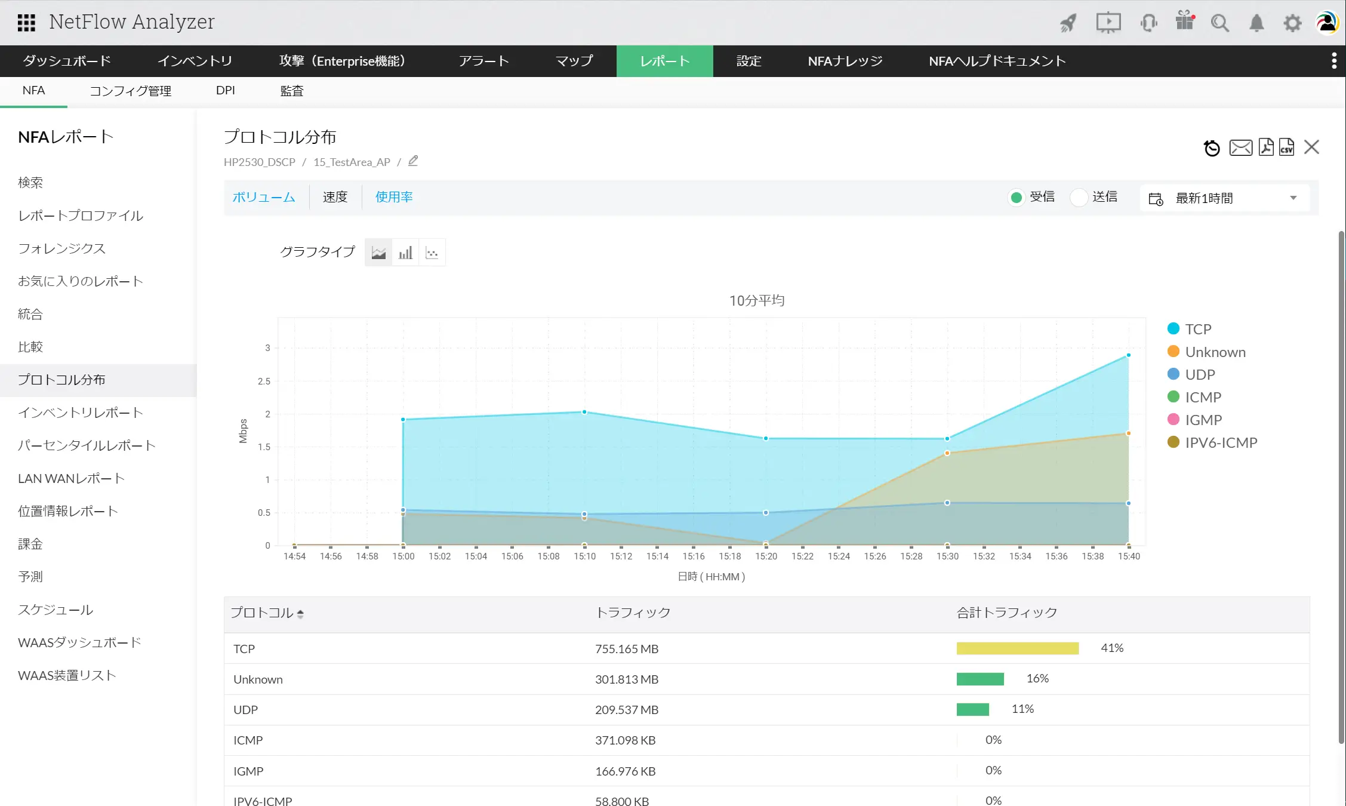1346x806 pixels.
Task: Click the schedule report clock icon
Action: coord(1212,148)
